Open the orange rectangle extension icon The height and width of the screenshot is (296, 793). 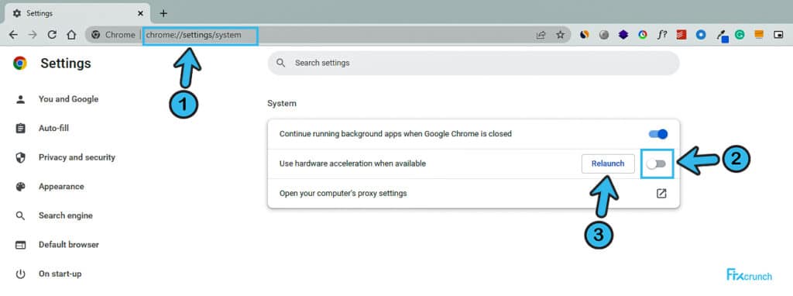pyautogui.click(x=759, y=34)
